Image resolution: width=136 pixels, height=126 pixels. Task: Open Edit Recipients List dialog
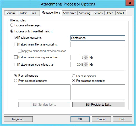pyautogui.click(x=99, y=105)
